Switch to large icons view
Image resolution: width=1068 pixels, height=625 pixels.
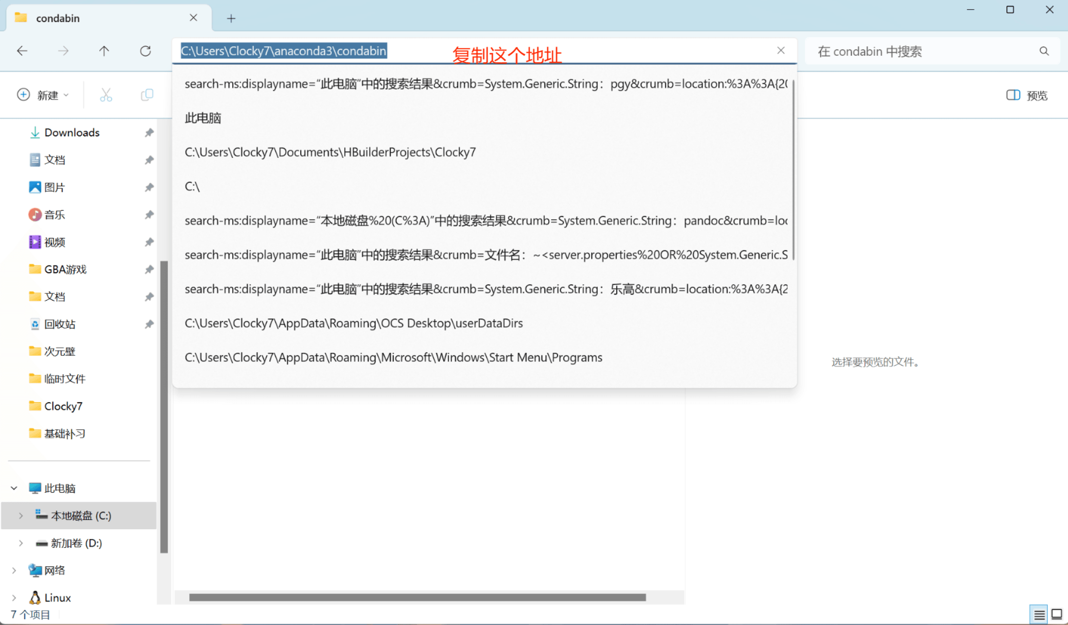[x=1057, y=614]
